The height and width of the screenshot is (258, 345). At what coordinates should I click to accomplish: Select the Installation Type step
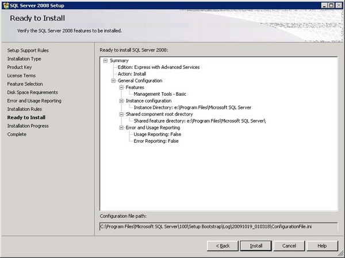(x=24, y=59)
